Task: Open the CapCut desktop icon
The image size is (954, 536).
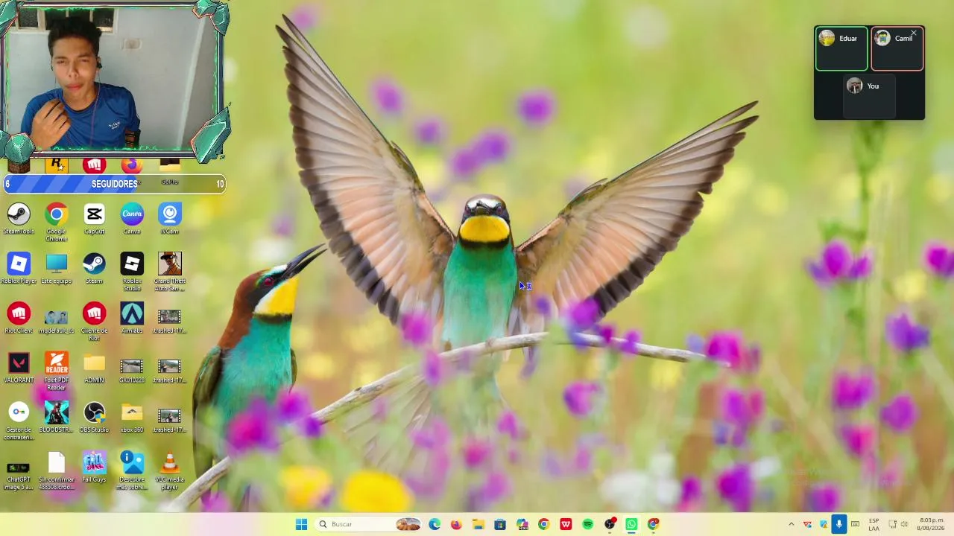Action: (x=94, y=219)
